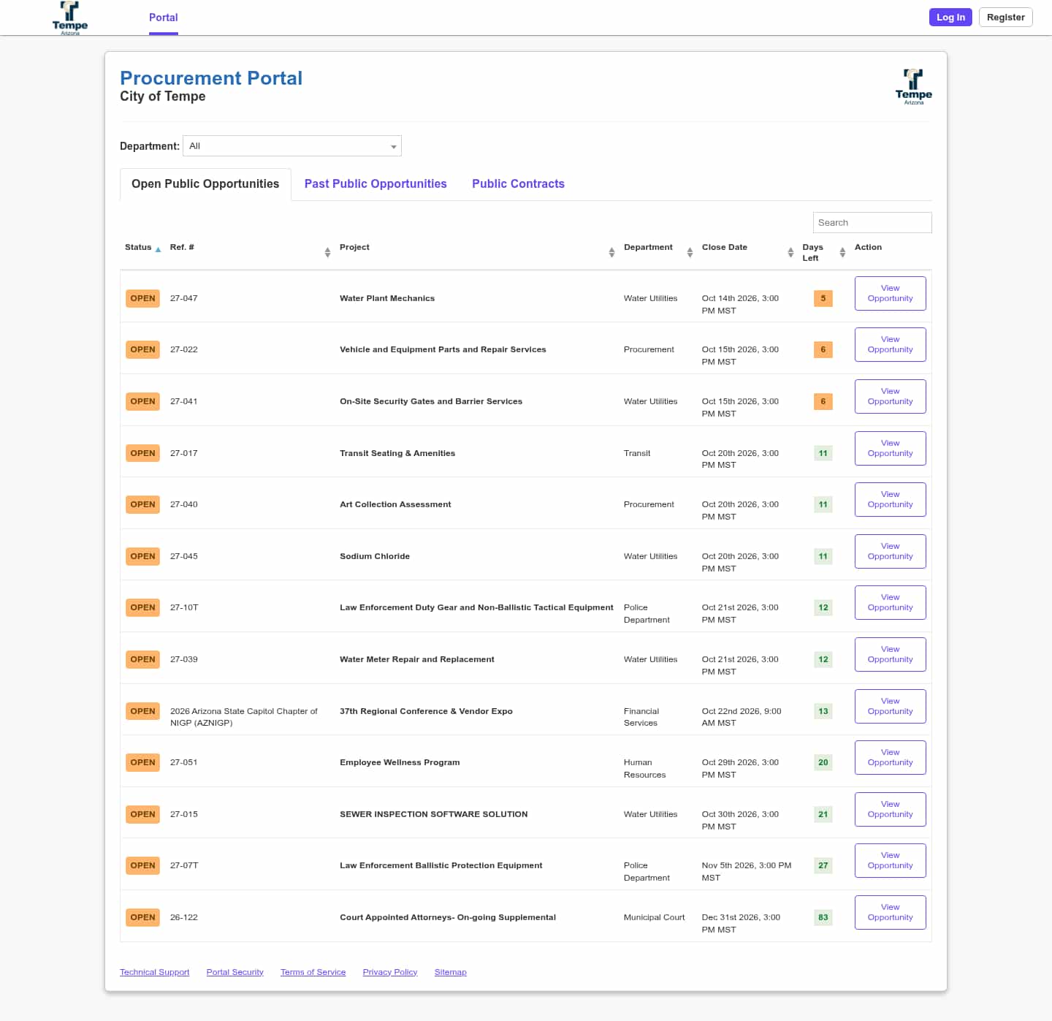View Opportunity for On-Site Security Gates
Viewport: 1052px width, 1021px height.
[x=890, y=396]
